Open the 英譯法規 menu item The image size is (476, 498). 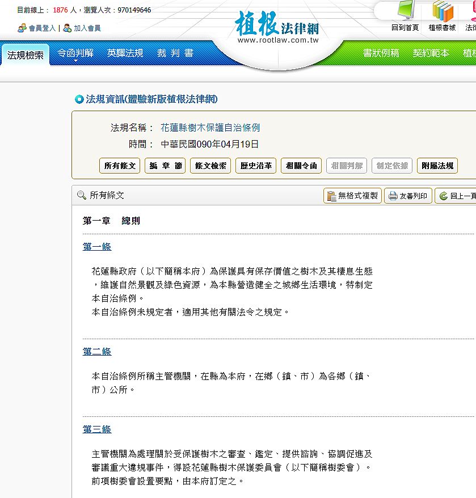125,53
